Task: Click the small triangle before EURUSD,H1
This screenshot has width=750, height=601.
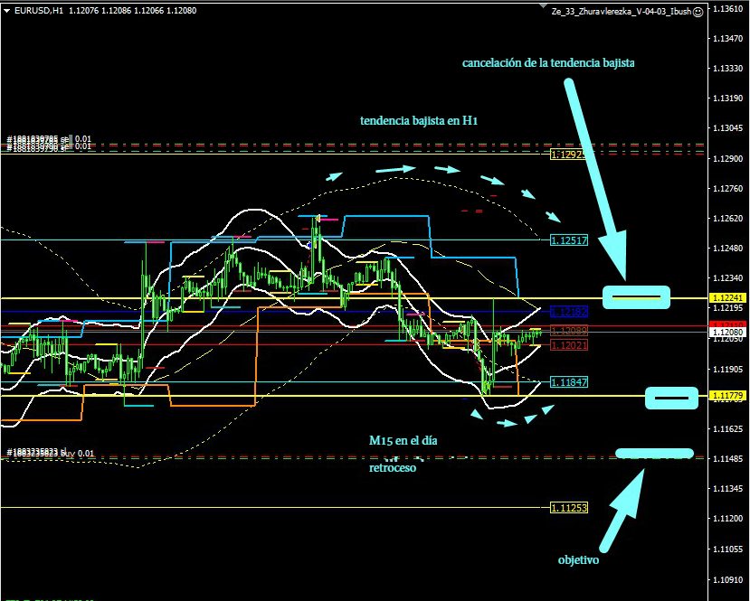Action: tap(4, 11)
